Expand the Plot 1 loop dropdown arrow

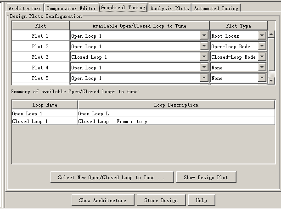(x=204, y=36)
